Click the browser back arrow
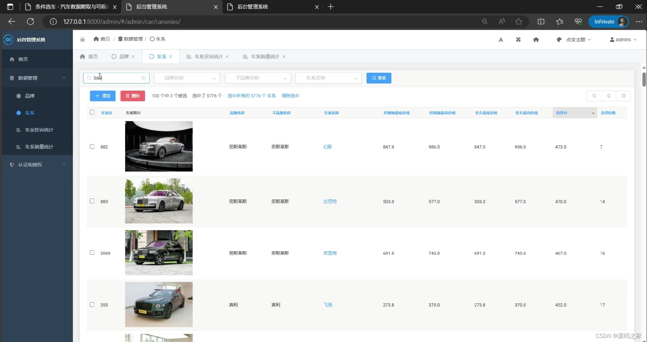 point(12,22)
